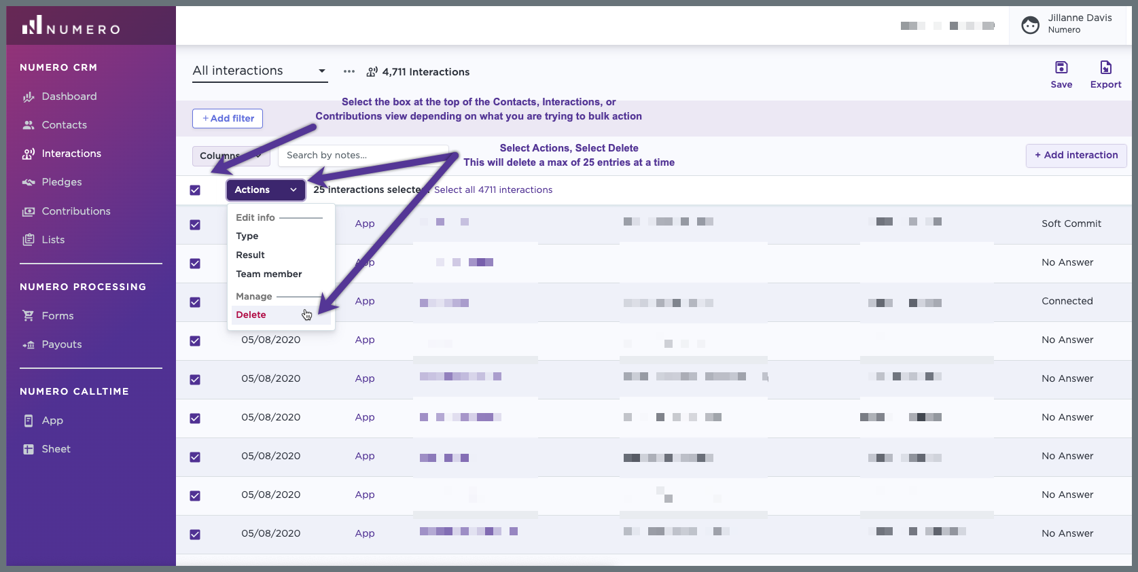The width and height of the screenshot is (1138, 572).
Task: Choose Team member in Actions menu
Action: click(269, 274)
